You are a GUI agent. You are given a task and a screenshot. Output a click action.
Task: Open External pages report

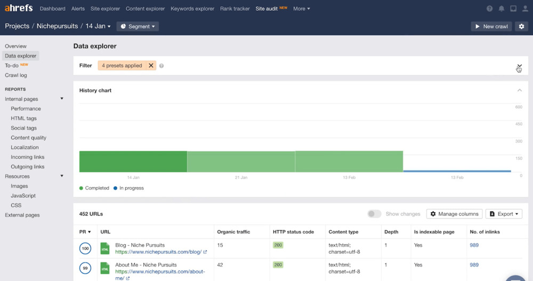pos(22,215)
